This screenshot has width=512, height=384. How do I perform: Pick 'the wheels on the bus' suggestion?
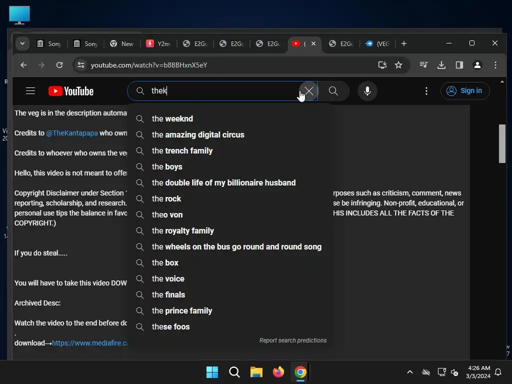(230, 246)
